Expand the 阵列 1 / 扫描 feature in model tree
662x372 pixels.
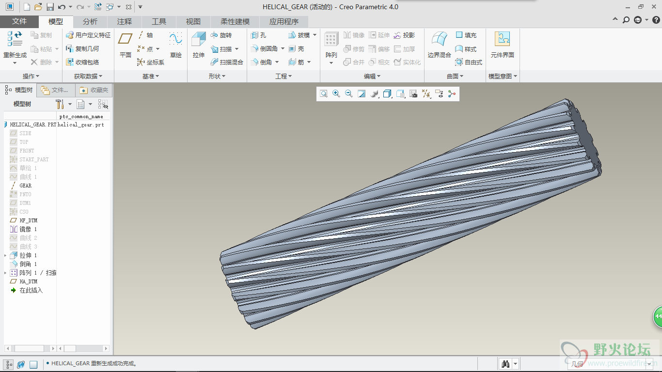click(6, 273)
